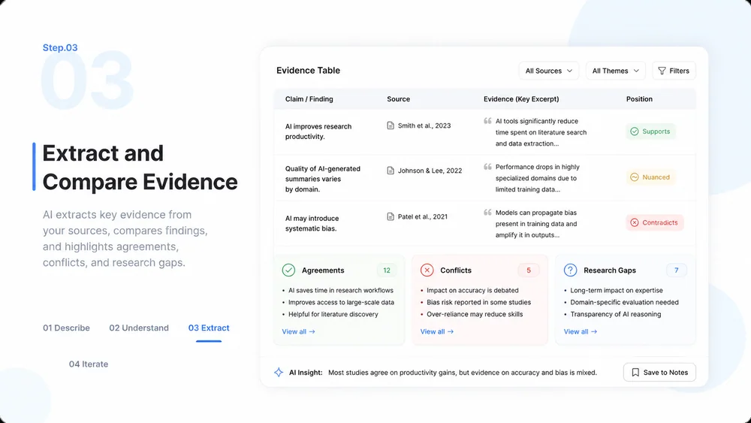Image resolution: width=751 pixels, height=423 pixels.
Task: Click the Nuanced position badge
Action: click(650, 177)
